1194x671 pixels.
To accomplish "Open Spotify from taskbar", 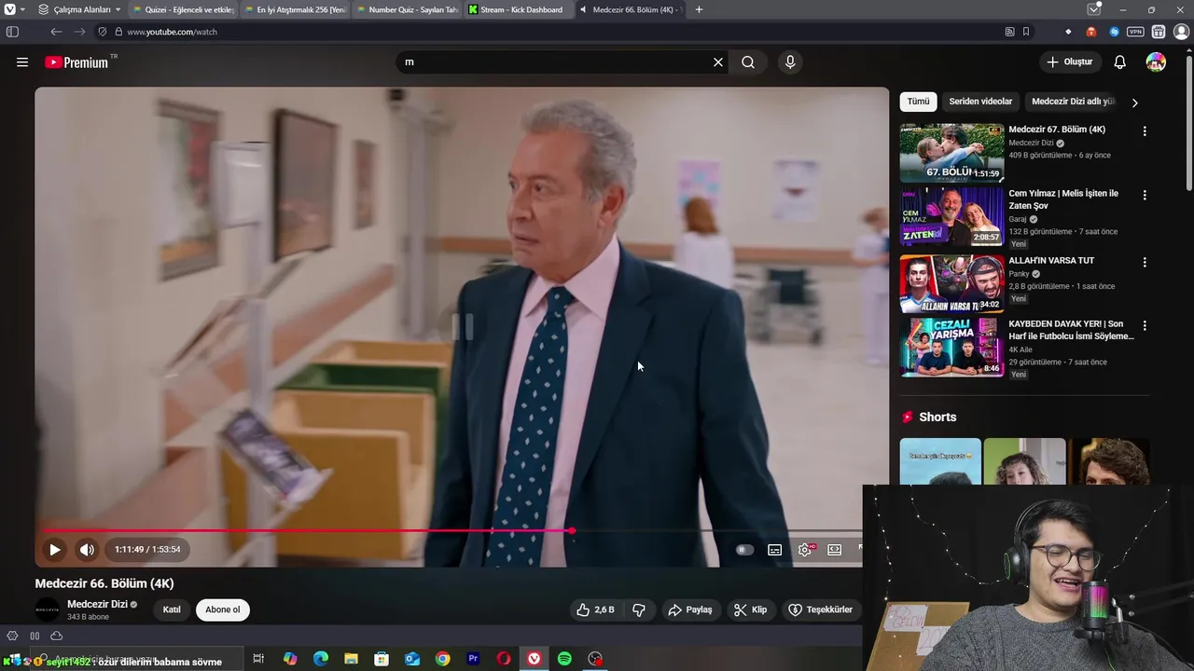I will point(564,659).
